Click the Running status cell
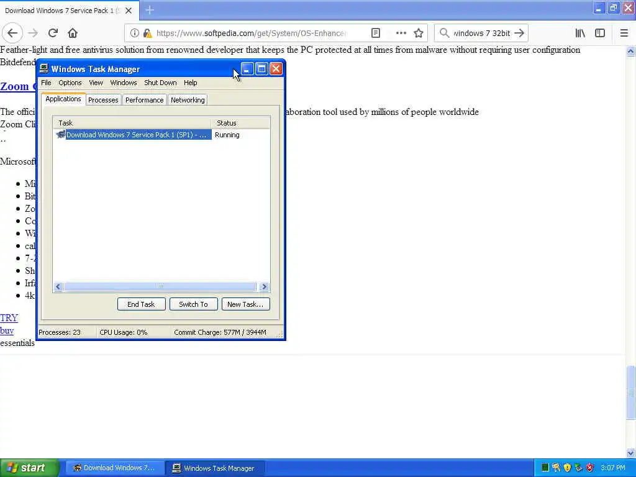This screenshot has width=636, height=477. coord(227,135)
